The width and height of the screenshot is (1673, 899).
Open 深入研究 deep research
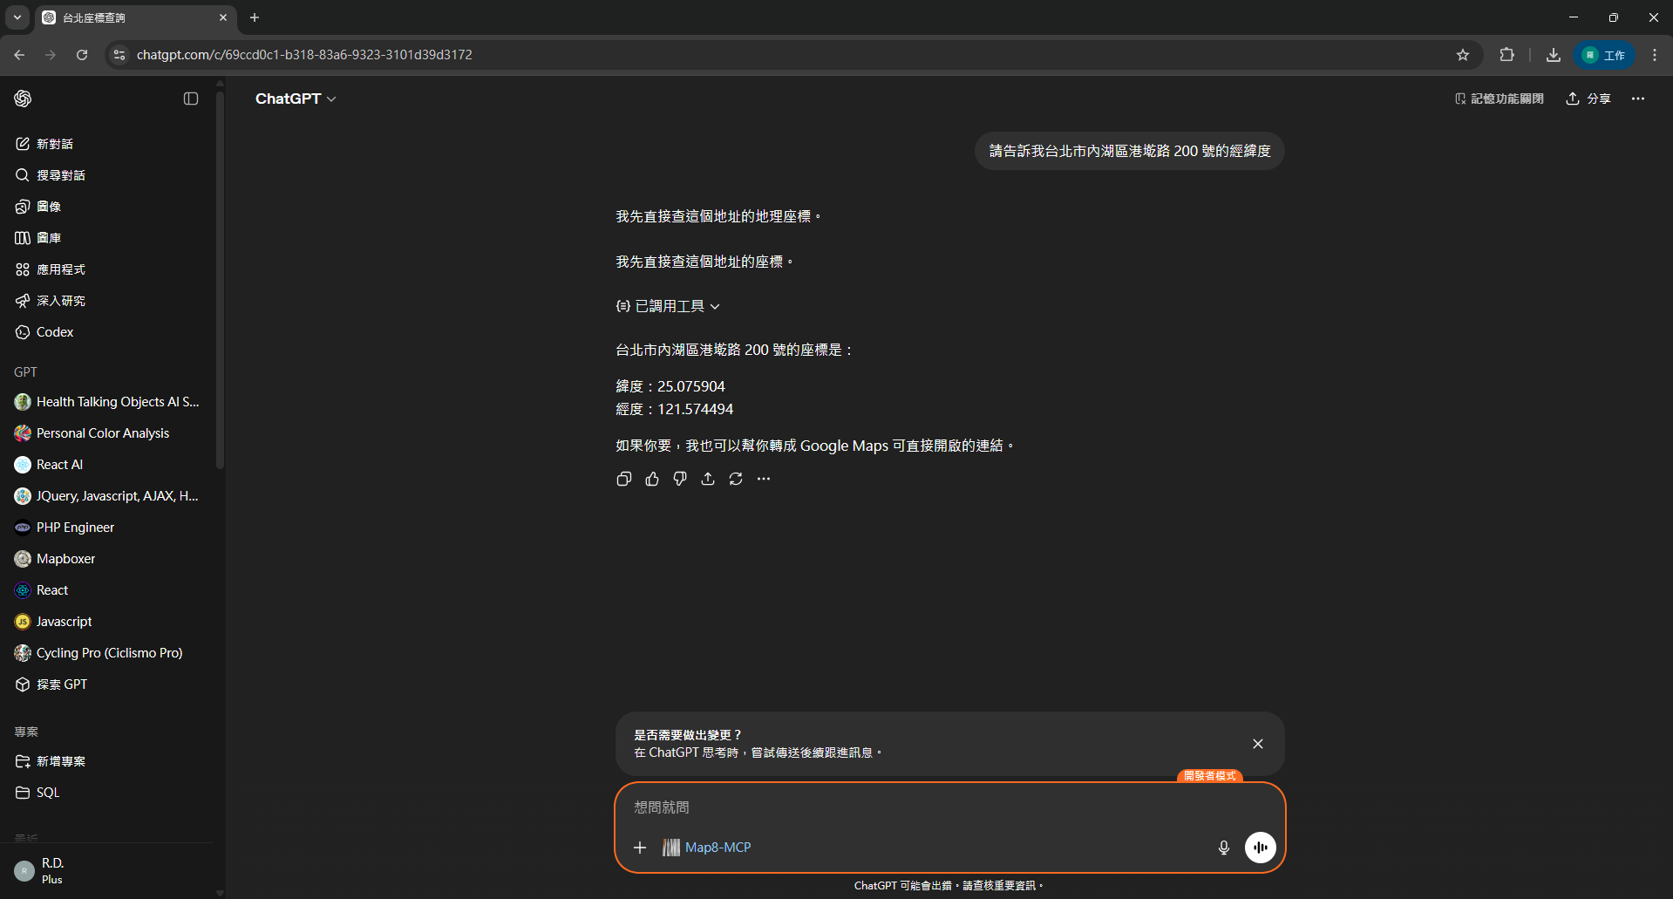pos(106,301)
